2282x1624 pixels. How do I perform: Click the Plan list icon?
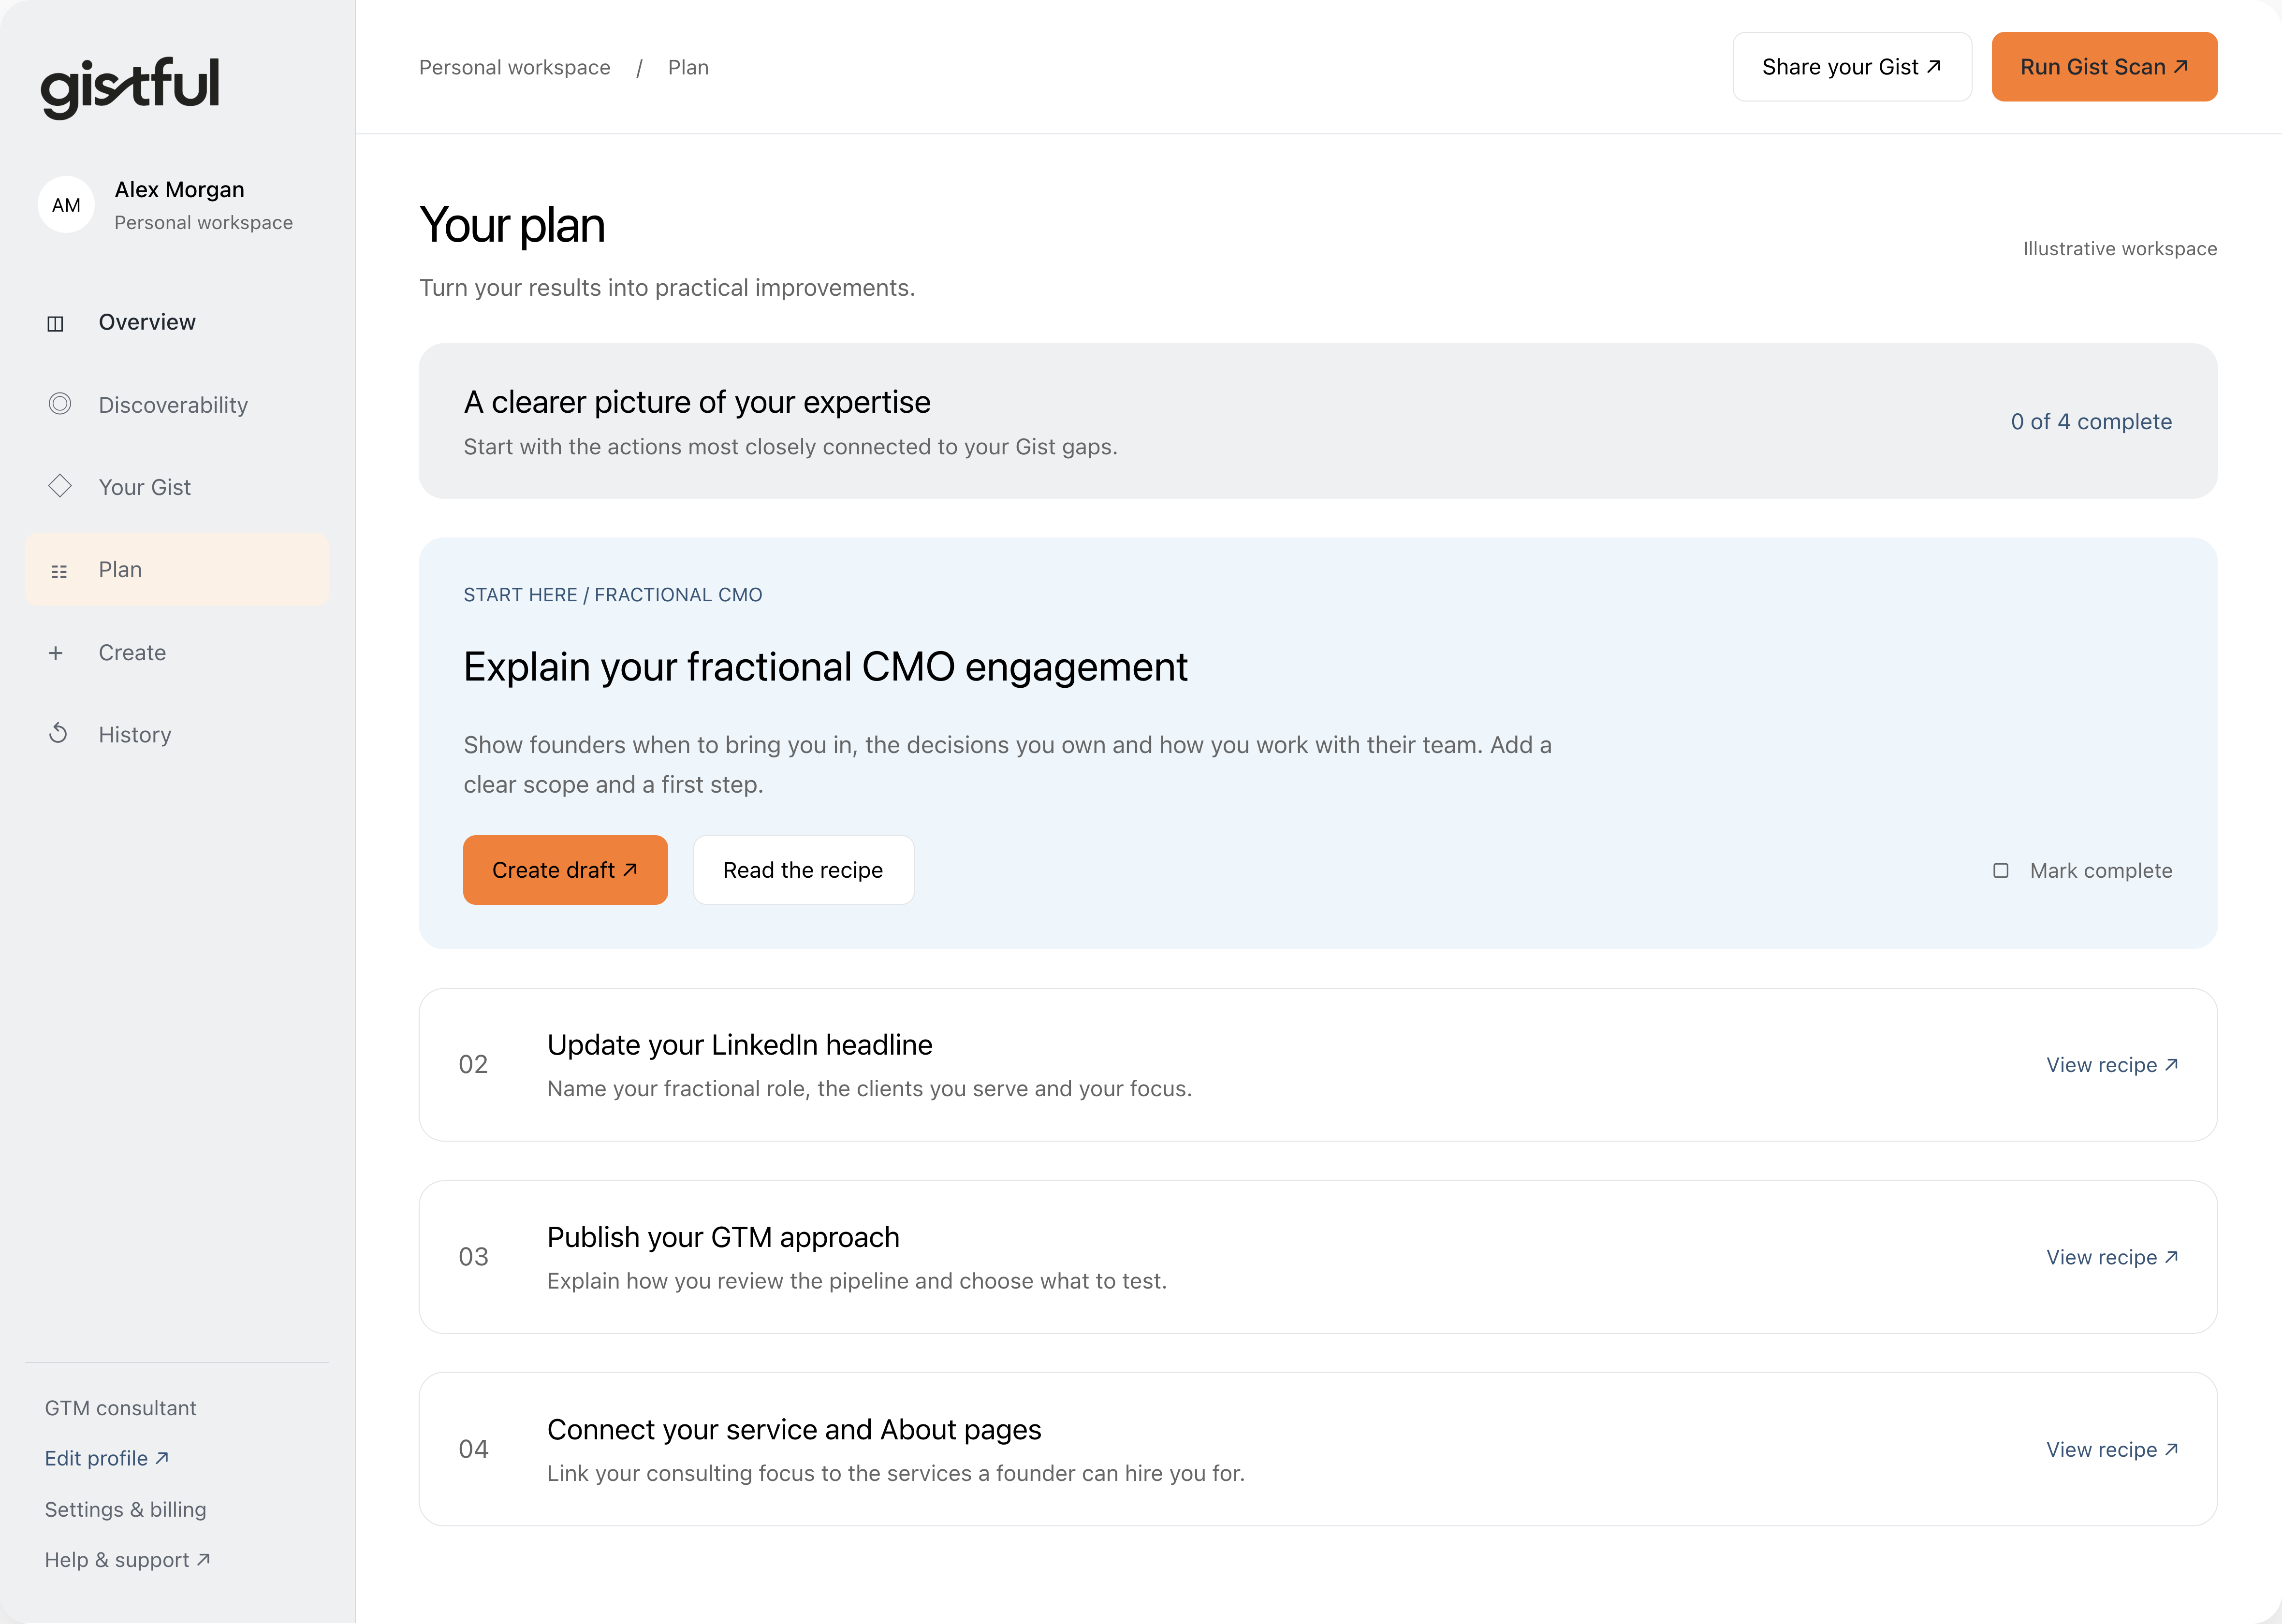[59, 571]
